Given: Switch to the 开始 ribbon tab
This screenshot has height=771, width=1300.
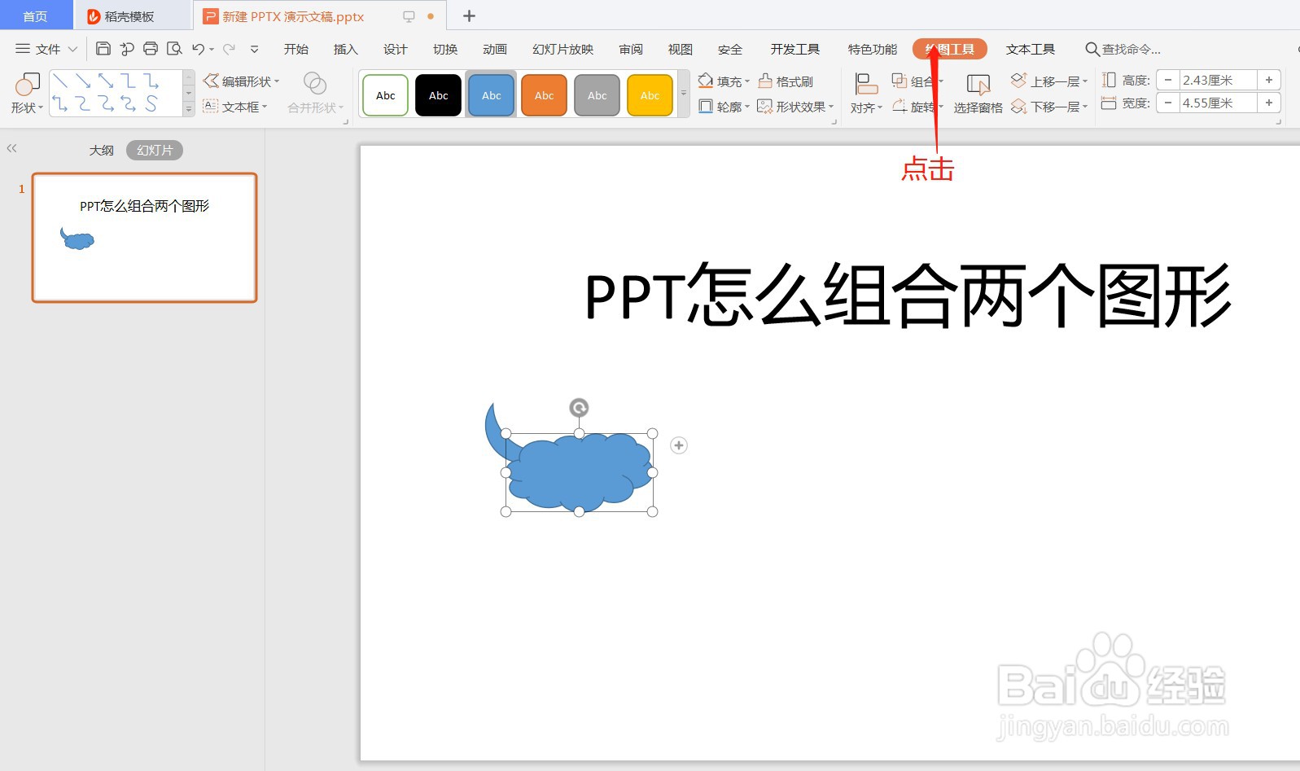Looking at the screenshot, I should (x=296, y=49).
